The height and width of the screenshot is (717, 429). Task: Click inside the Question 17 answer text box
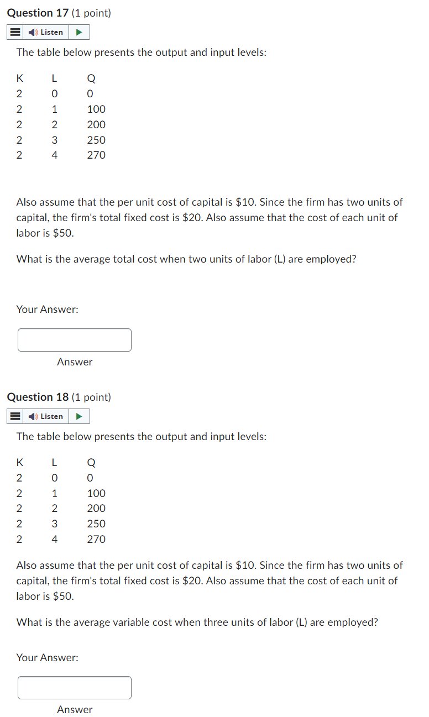point(74,339)
